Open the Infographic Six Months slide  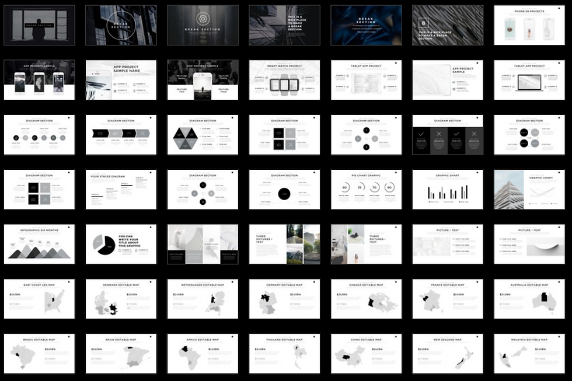tap(40, 244)
